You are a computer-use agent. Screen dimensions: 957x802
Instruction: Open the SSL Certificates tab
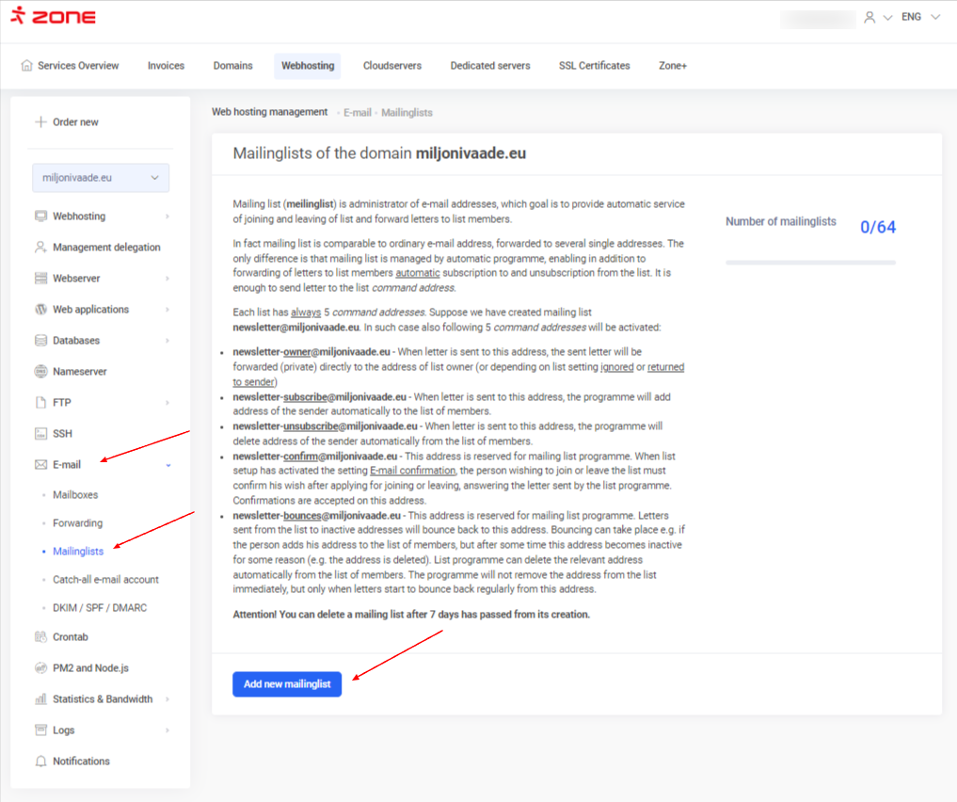click(x=594, y=66)
